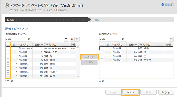The height and width of the screenshot is (97, 177).
Task: Select client name 茂礼手 太郎
Action: pyautogui.click(x=50, y=52)
